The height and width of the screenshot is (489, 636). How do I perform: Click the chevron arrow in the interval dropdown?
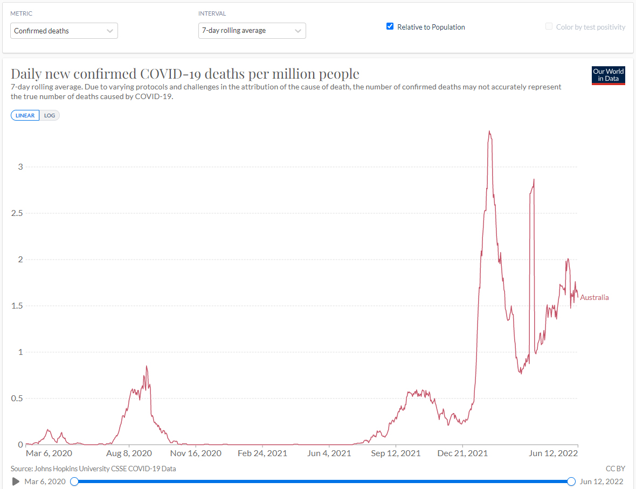(298, 31)
